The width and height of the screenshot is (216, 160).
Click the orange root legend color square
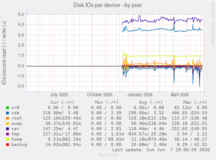pos(7,118)
